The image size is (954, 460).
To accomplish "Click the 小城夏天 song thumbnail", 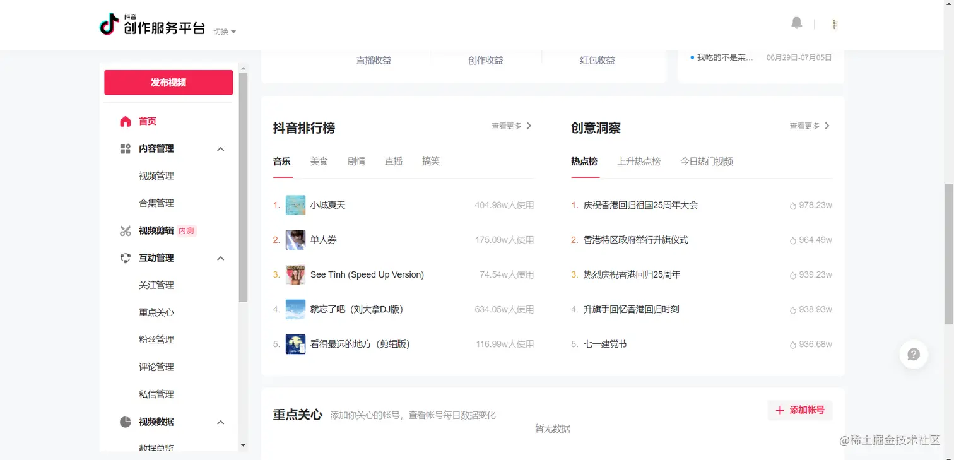I will (x=295, y=204).
